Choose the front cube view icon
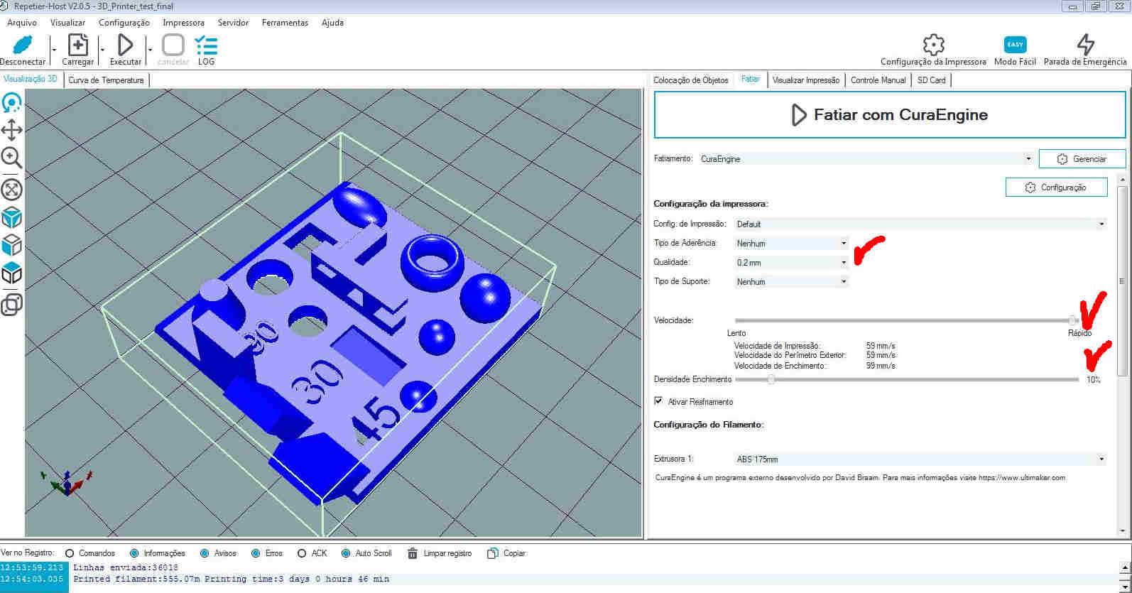This screenshot has height=593, width=1132. [x=11, y=245]
